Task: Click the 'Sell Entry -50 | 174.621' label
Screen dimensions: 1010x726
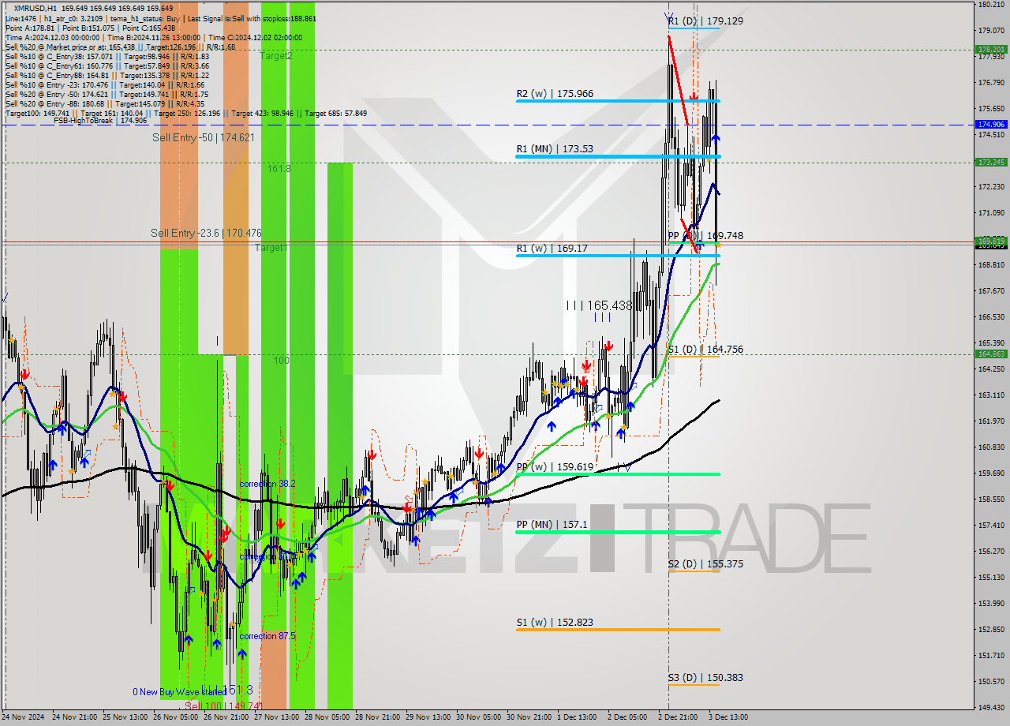Action: (x=204, y=137)
